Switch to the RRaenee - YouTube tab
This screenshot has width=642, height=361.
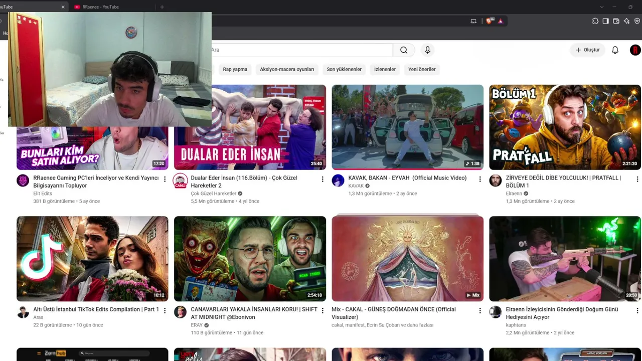pos(114,7)
